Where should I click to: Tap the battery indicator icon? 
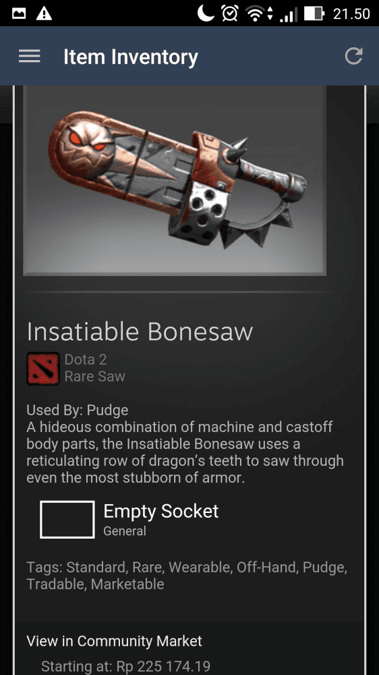pos(314,13)
